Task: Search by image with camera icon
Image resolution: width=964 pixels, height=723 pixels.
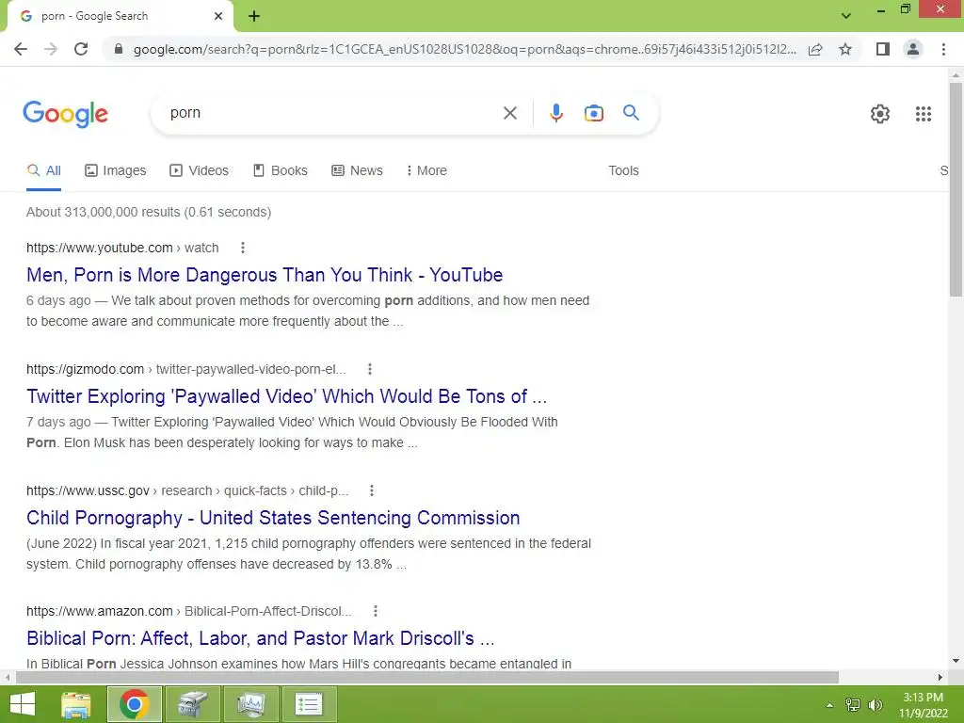Action: [x=593, y=113]
